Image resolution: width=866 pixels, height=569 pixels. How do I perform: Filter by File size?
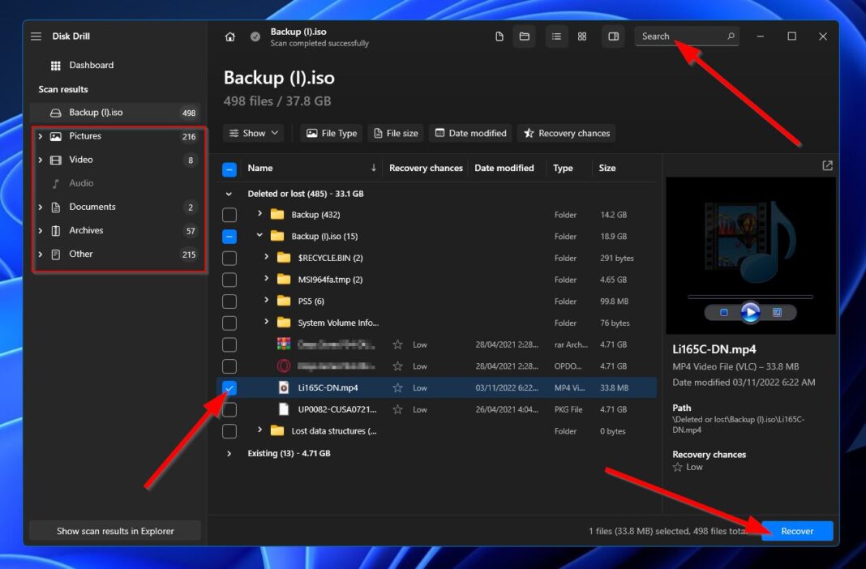tap(396, 133)
